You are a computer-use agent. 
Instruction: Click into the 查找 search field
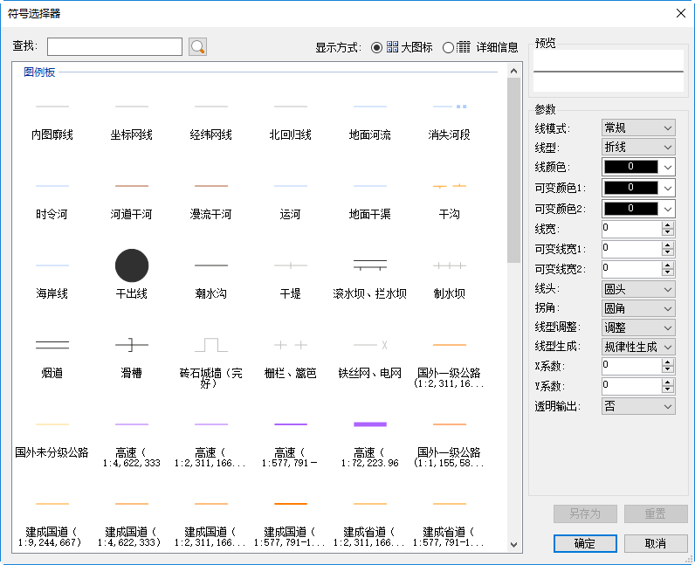pos(114,47)
